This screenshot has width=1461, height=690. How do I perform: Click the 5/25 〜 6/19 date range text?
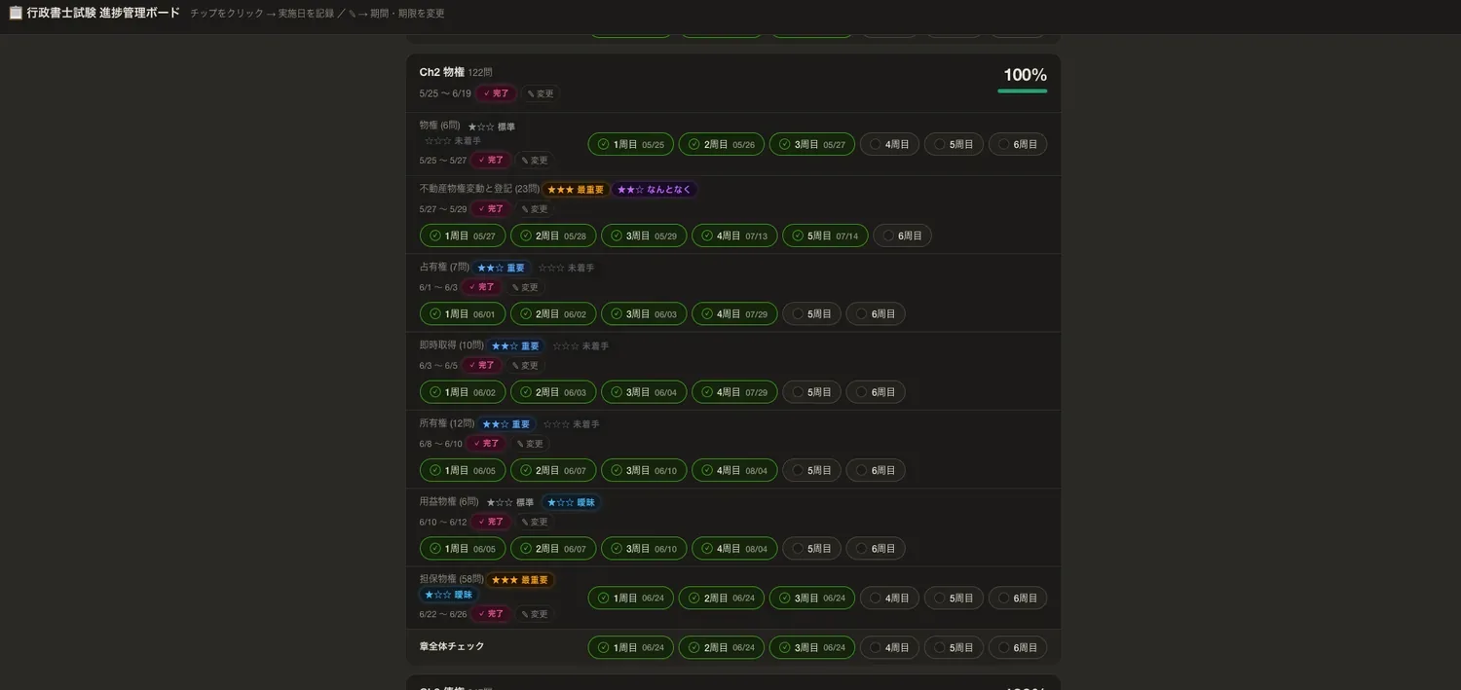point(445,93)
